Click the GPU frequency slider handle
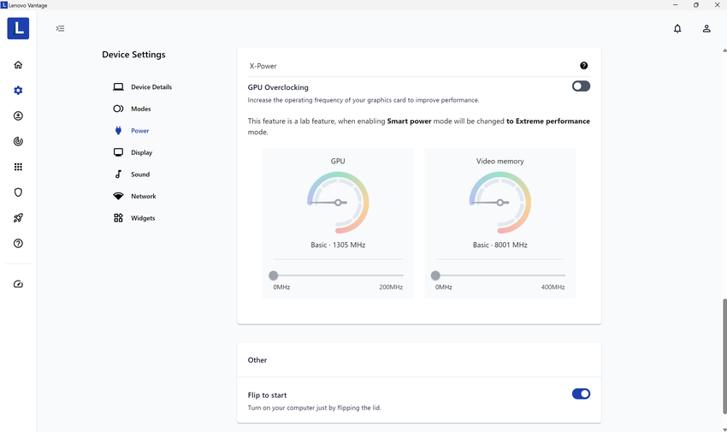Image resolution: width=727 pixels, height=432 pixels. click(x=274, y=275)
